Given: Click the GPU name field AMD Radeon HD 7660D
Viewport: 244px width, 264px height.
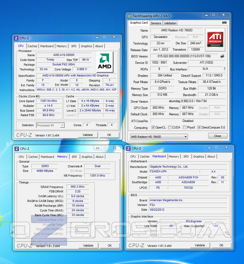Looking at the screenshot, I should (177, 30).
